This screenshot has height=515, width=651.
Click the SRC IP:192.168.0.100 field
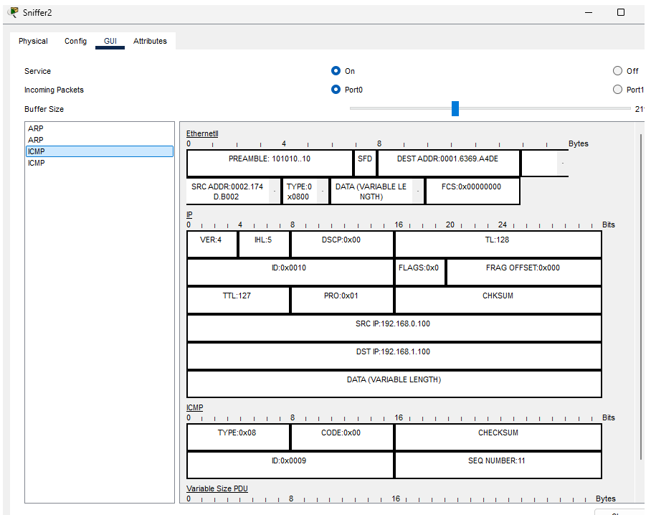click(x=394, y=324)
